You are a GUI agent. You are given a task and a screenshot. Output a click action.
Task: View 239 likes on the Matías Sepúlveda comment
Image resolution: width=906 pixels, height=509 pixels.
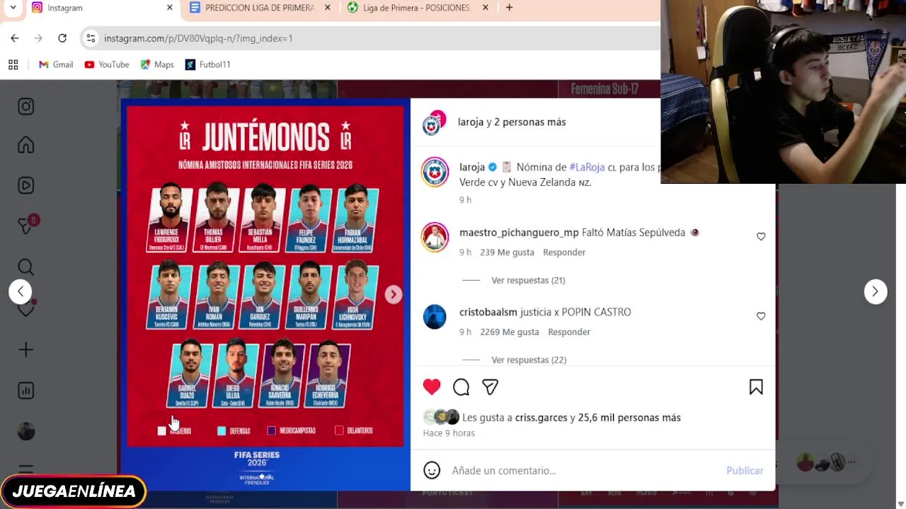tap(507, 252)
